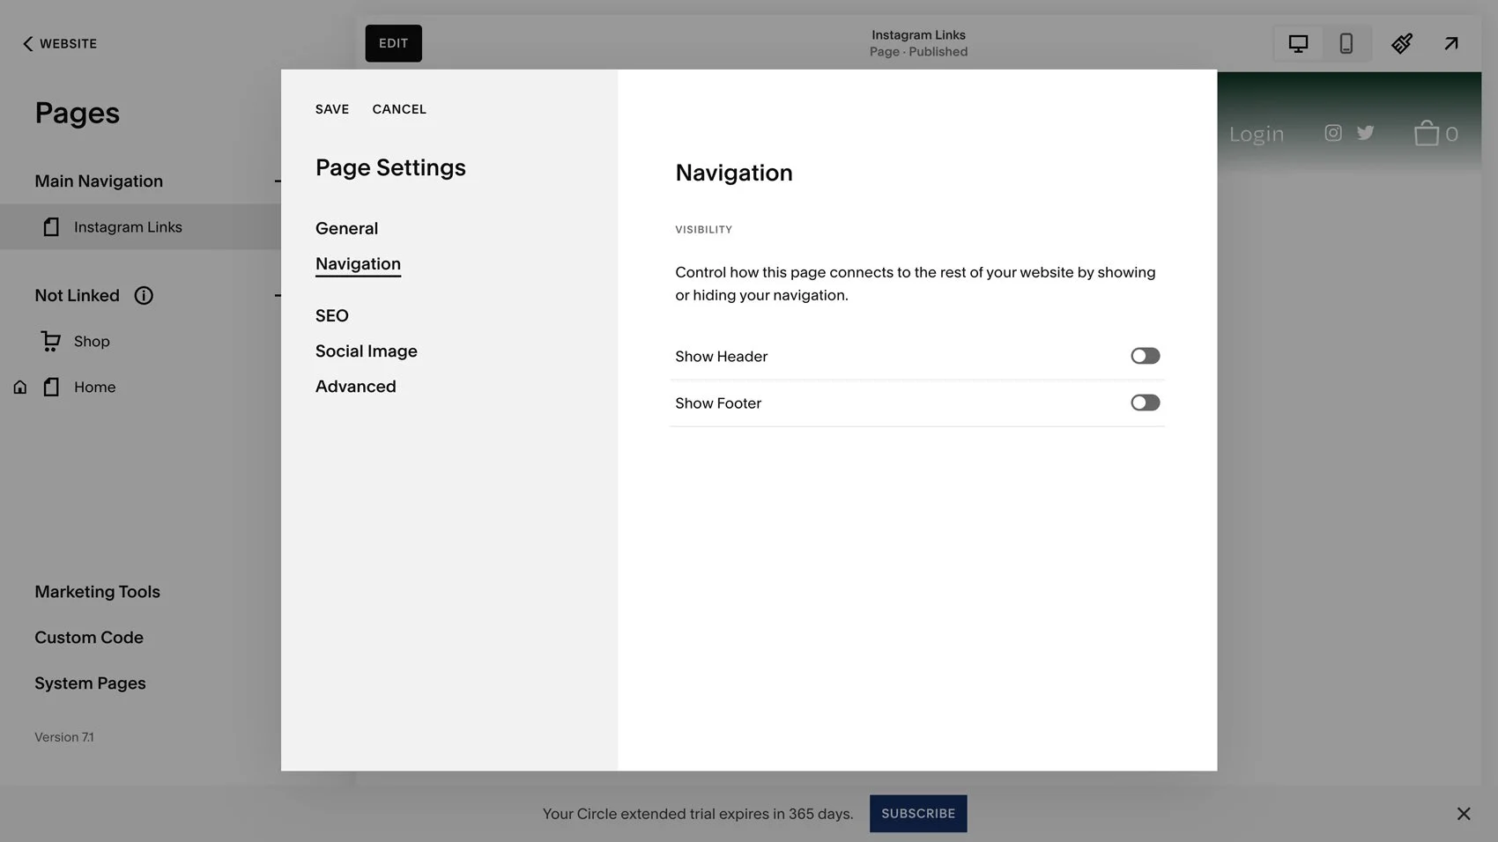Switch to the SEO settings tab
Screen dimensions: 1498x842
(331, 315)
